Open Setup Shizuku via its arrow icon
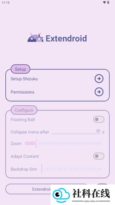 click(x=99, y=79)
